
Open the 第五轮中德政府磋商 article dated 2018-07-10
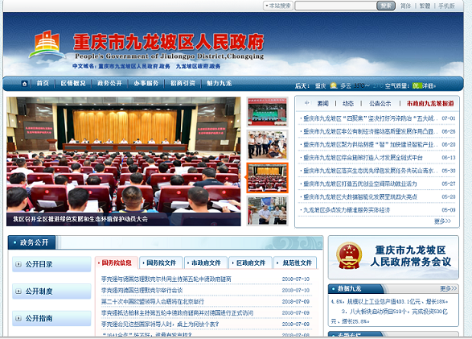point(166,279)
